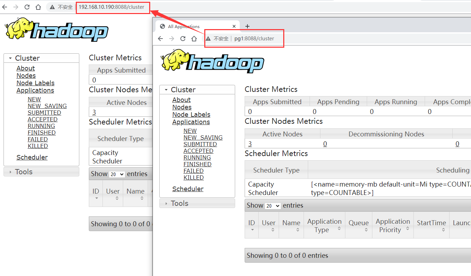
Task: Filter by SUBMITTED apps in the background window
Action: click(44, 113)
